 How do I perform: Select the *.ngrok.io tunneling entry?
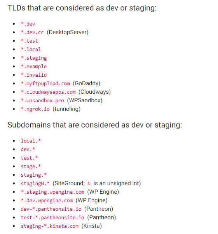pyautogui.click(x=35, y=109)
